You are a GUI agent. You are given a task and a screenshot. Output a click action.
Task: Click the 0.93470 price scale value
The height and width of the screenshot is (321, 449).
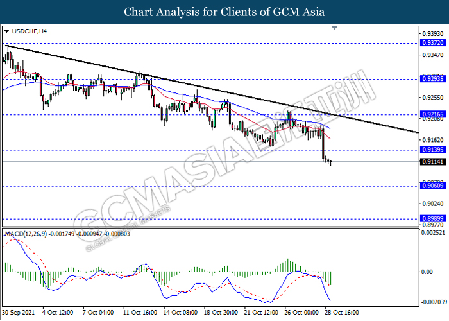pyautogui.click(x=433, y=55)
